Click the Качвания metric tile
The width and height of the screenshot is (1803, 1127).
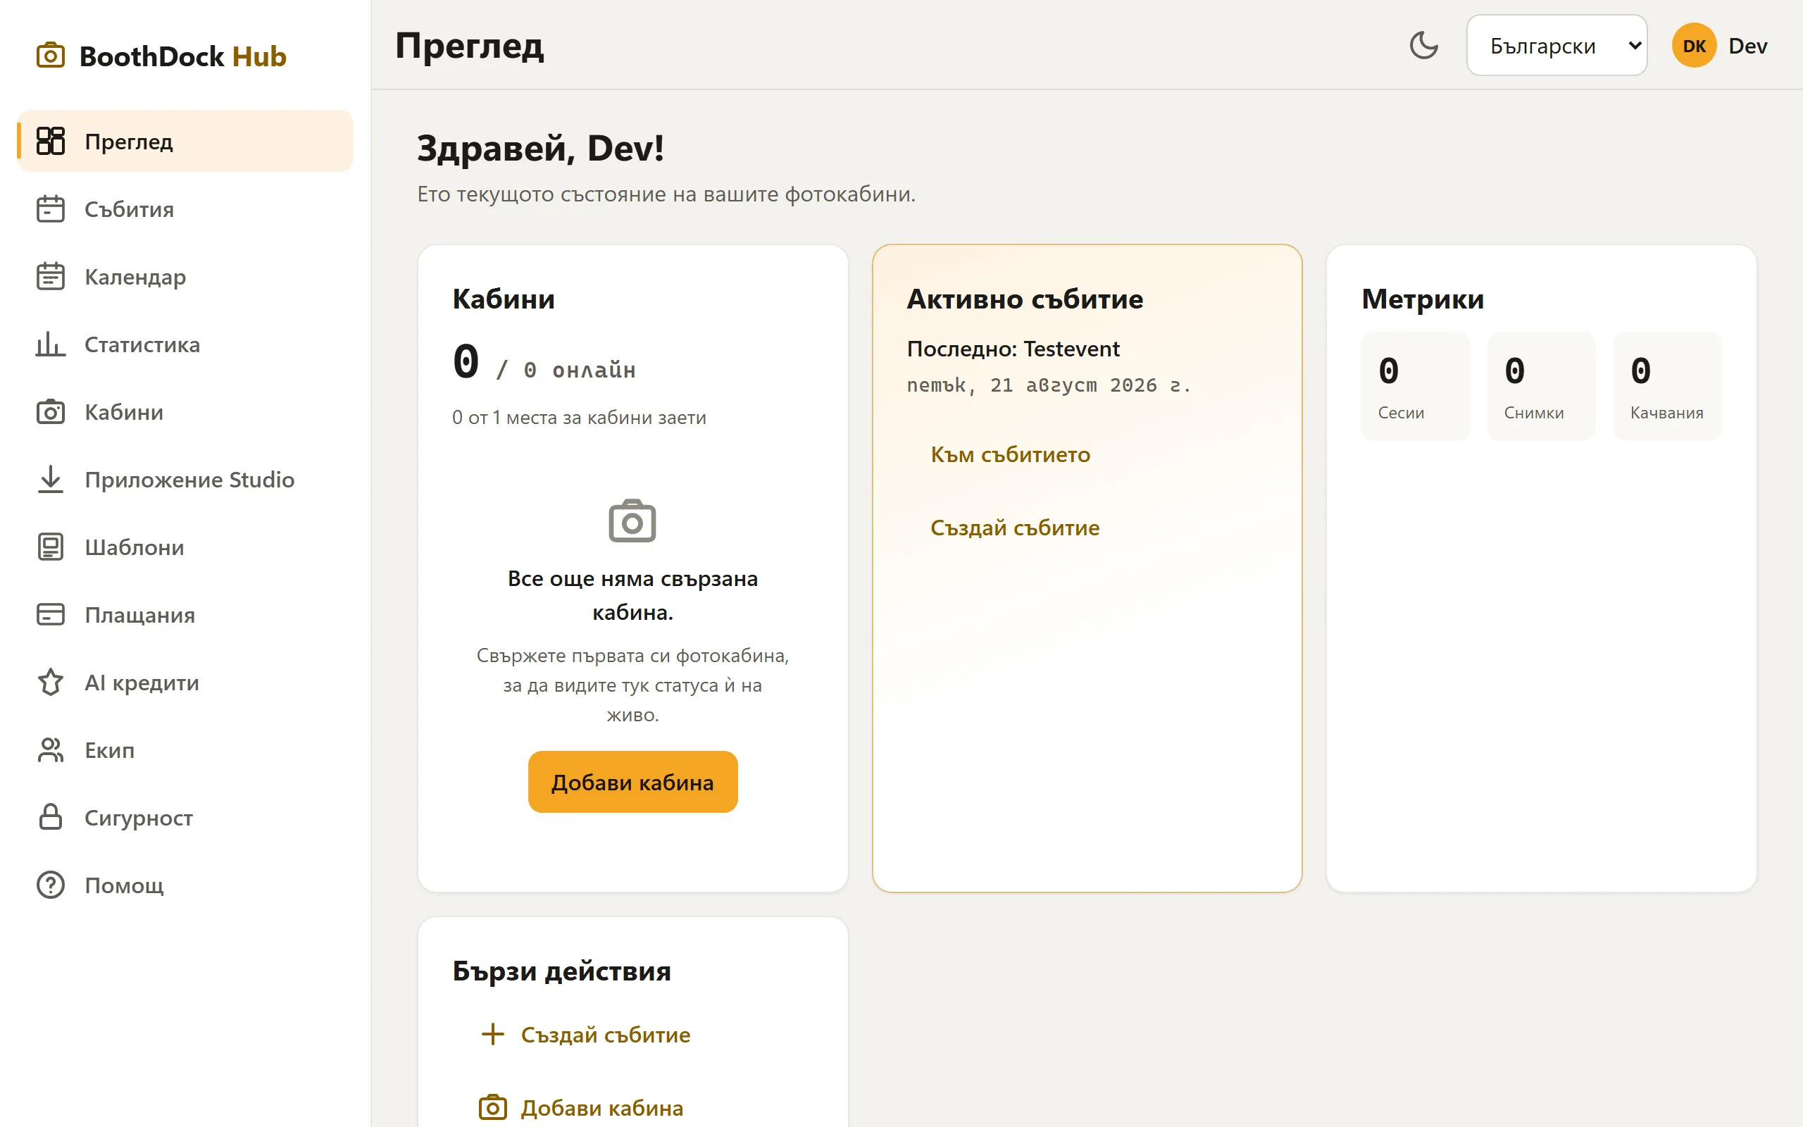click(x=1666, y=386)
